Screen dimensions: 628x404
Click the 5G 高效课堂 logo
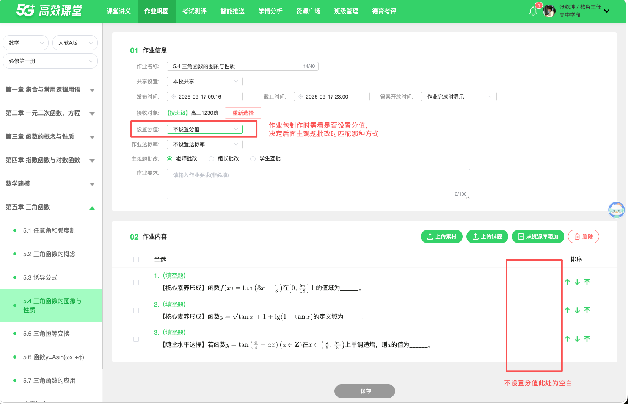click(49, 11)
